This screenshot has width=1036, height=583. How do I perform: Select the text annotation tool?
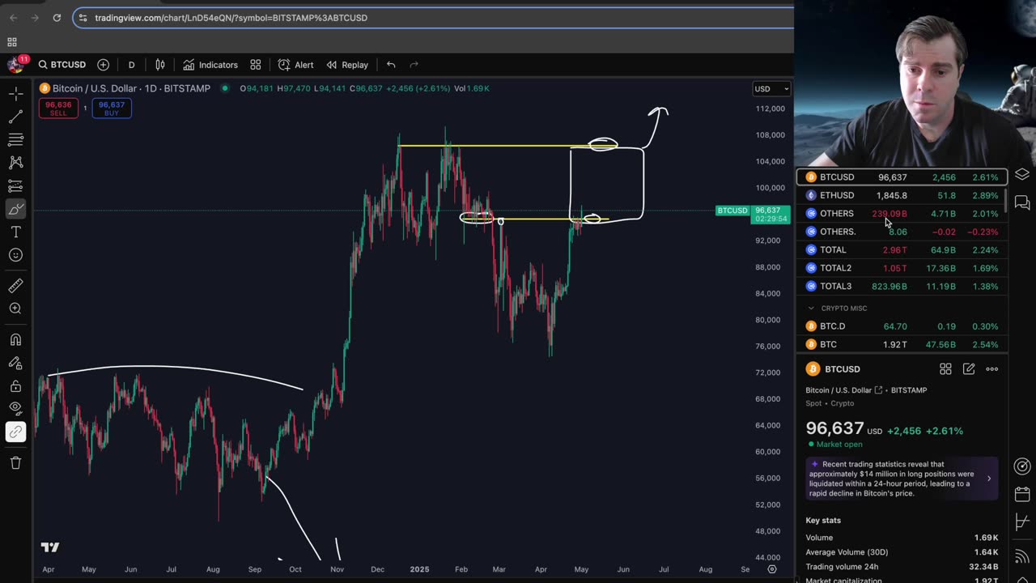(15, 232)
